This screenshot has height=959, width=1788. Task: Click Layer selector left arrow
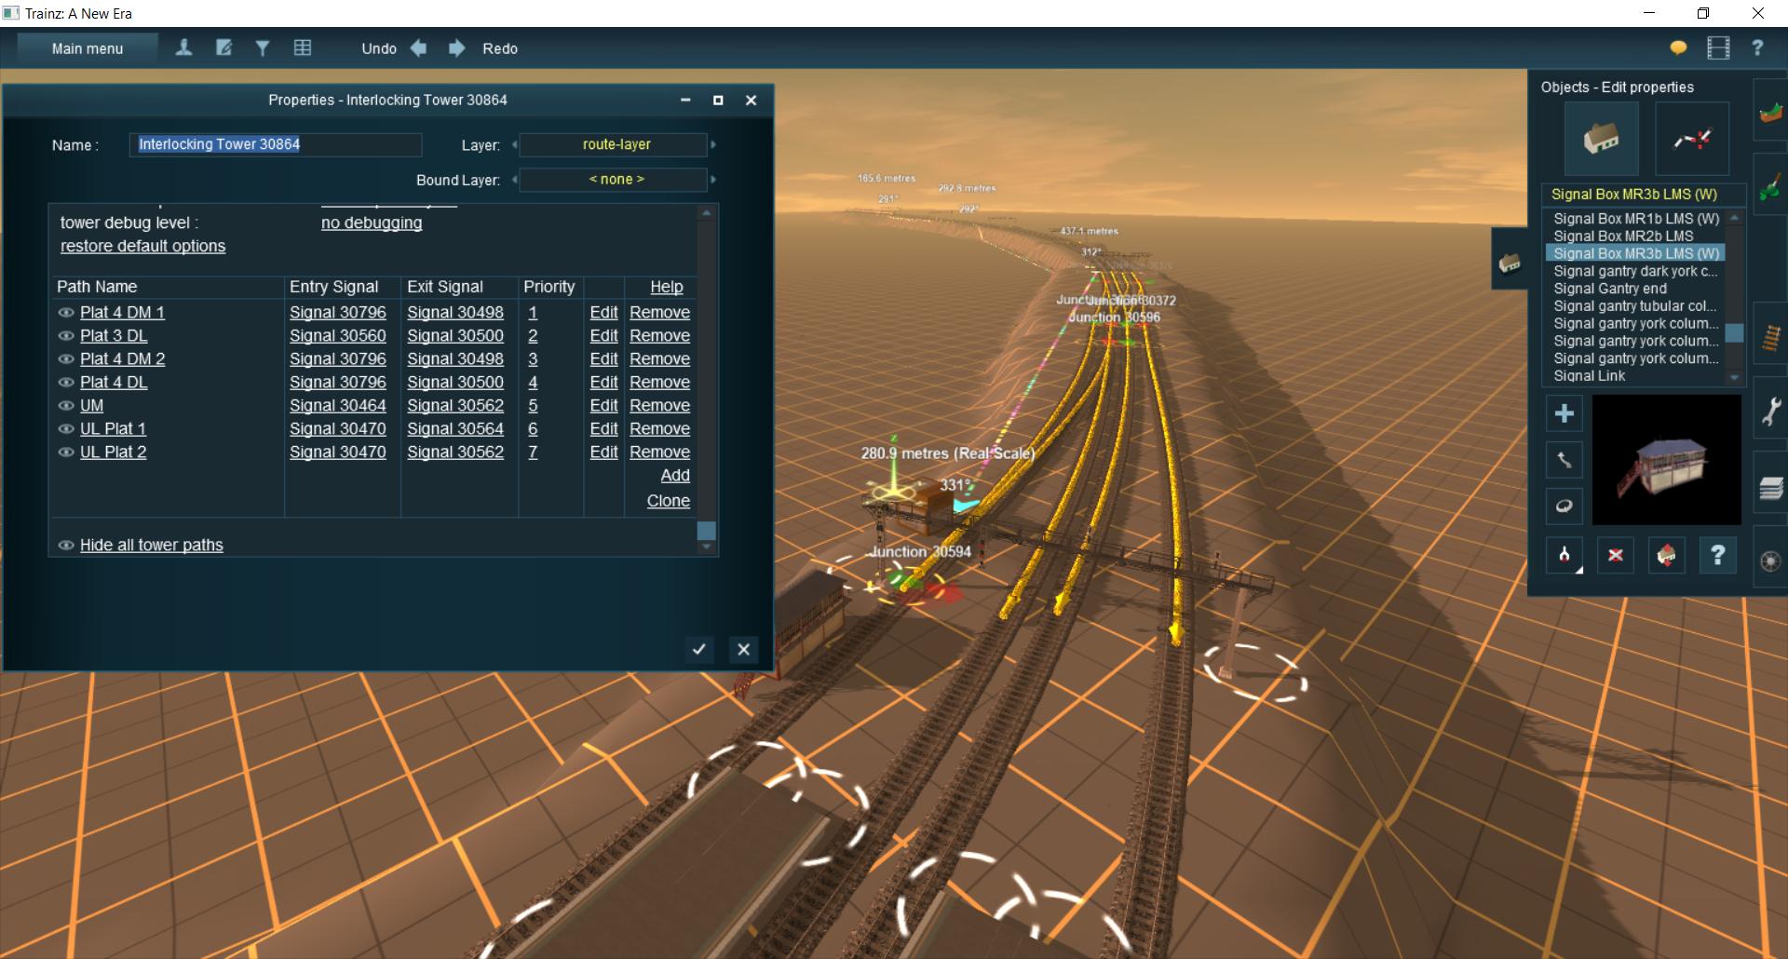point(514,145)
